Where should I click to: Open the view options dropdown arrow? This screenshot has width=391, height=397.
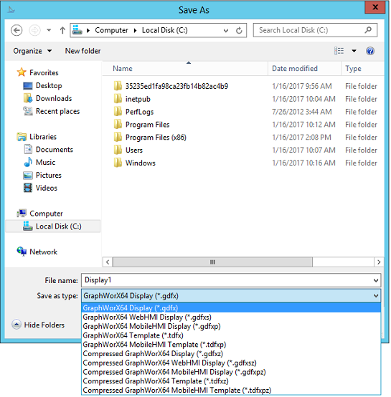[354, 51]
